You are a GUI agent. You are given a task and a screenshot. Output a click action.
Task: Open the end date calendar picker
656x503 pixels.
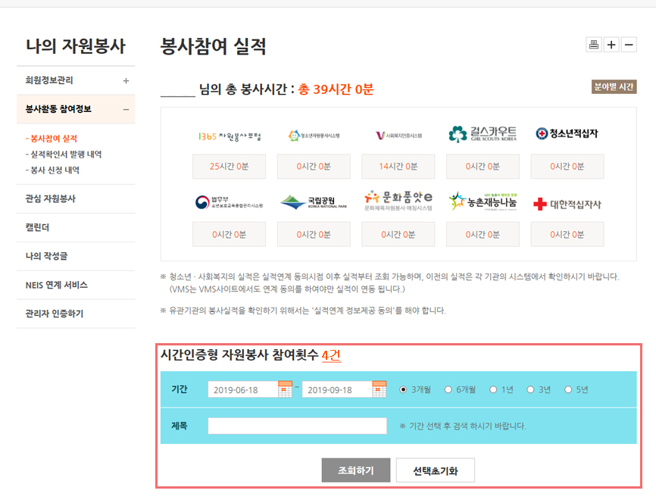[380, 389]
